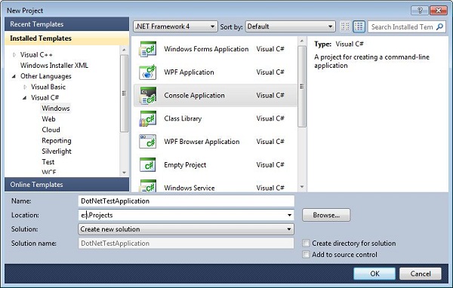The height and width of the screenshot is (288, 453).
Task: Select the Console Application template icon
Action: [x=148, y=96]
